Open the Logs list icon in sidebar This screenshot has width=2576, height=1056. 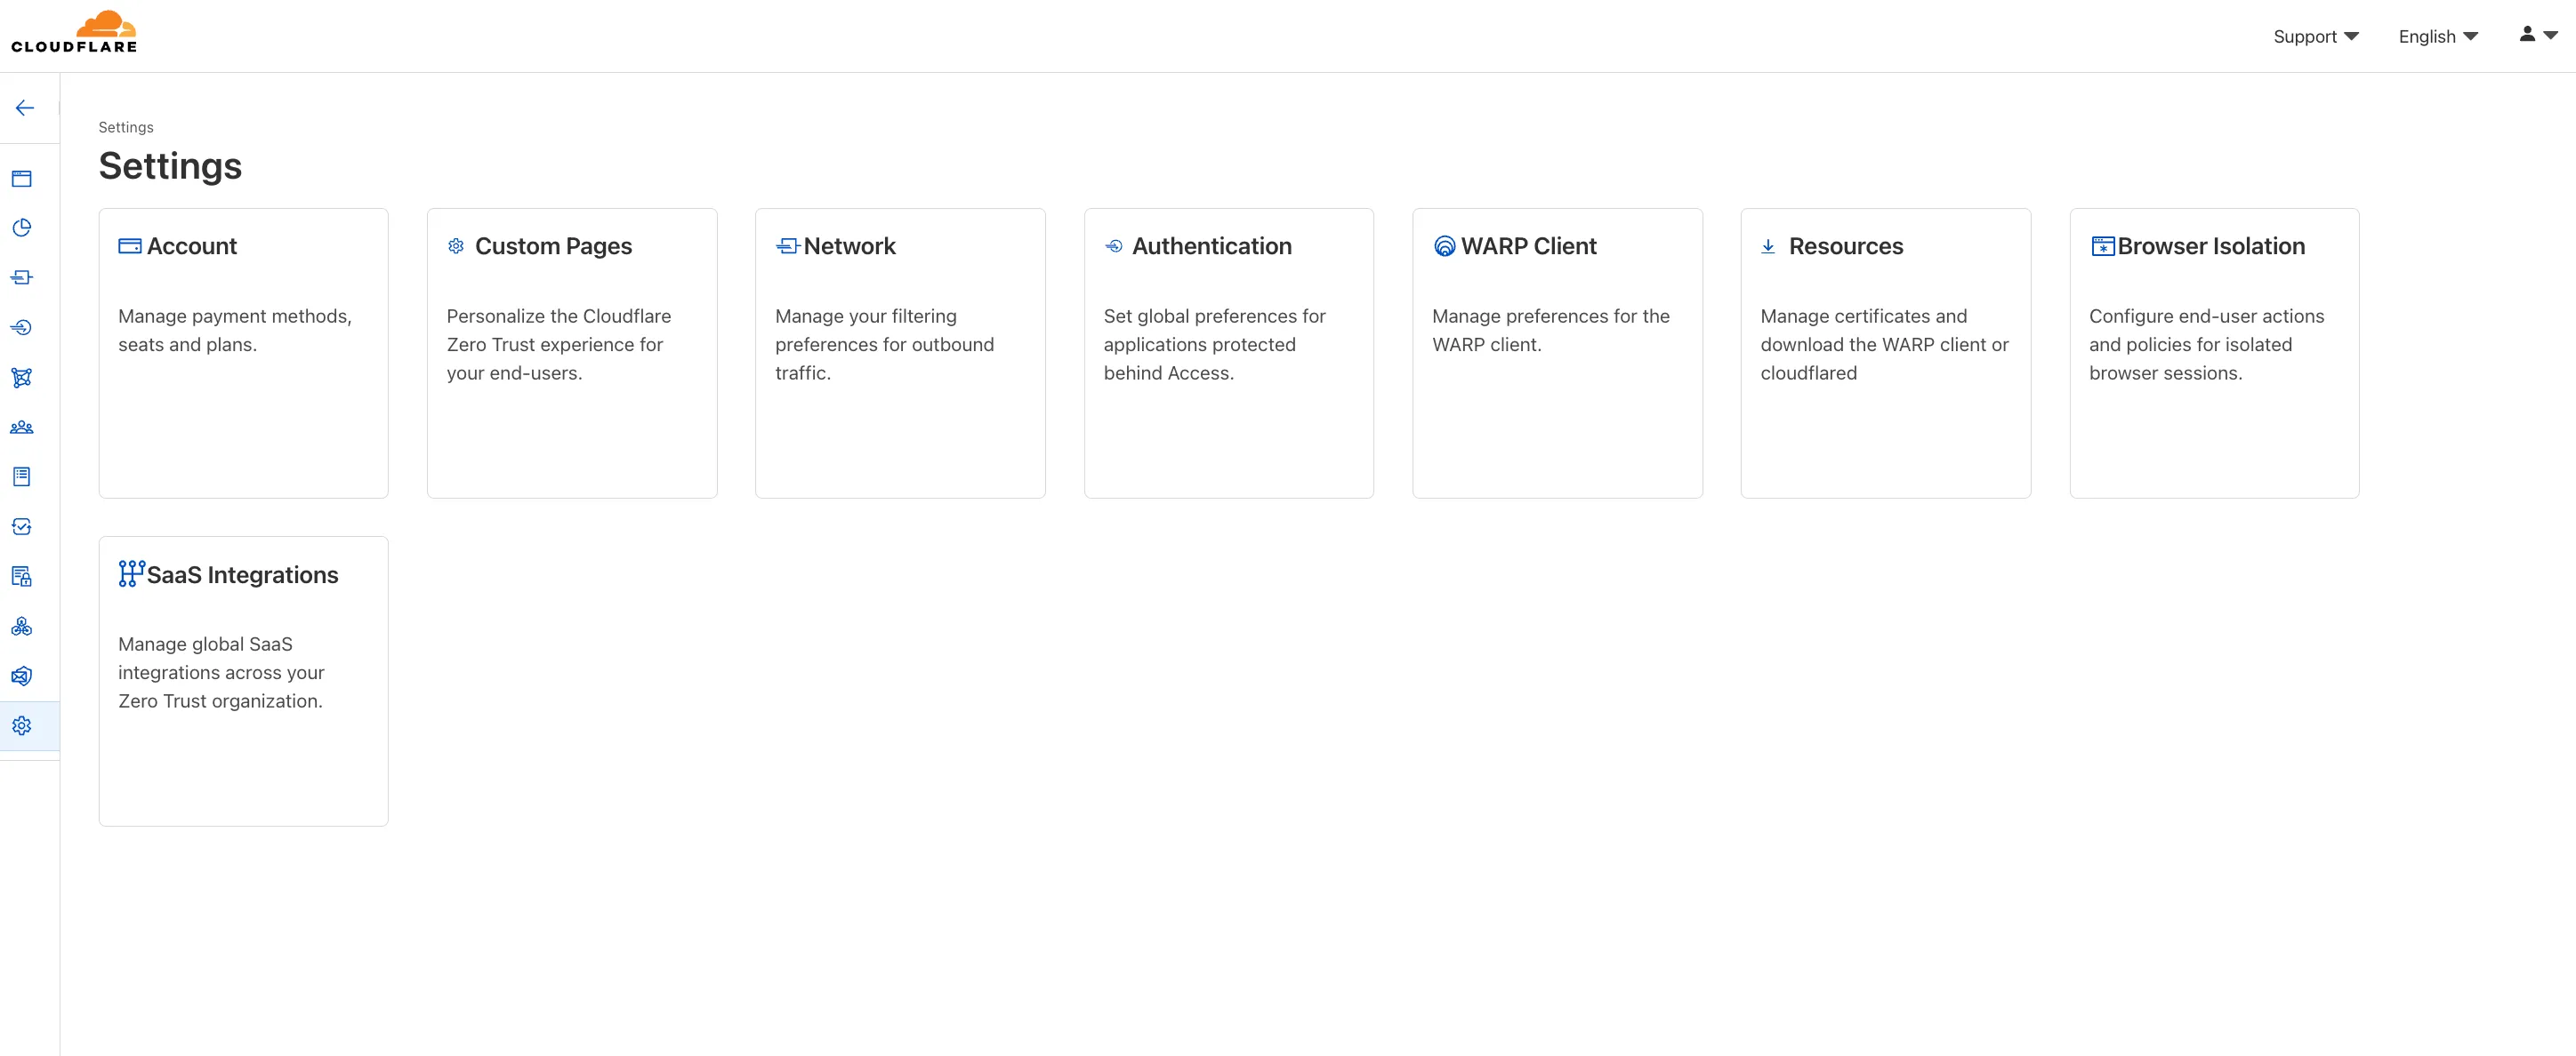tap(22, 476)
